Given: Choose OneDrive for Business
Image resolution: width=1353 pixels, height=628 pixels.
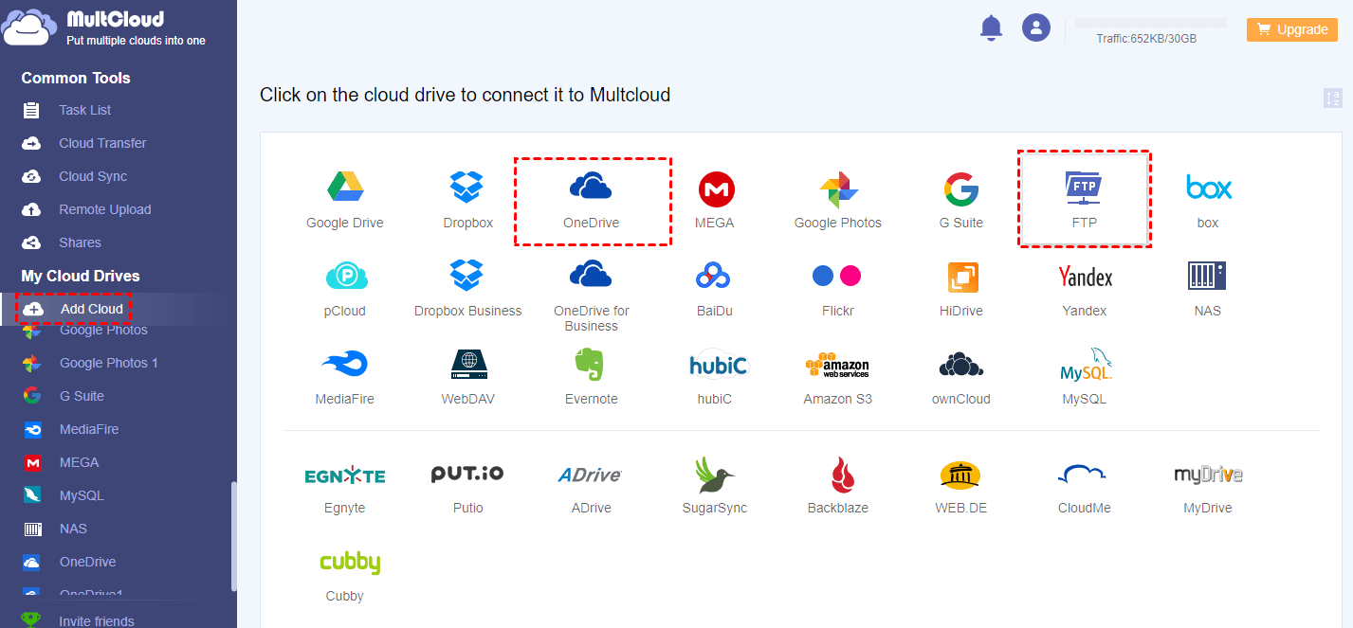Looking at the screenshot, I should (592, 275).
